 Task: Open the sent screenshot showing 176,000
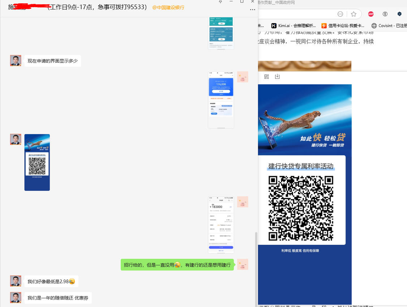221,100
